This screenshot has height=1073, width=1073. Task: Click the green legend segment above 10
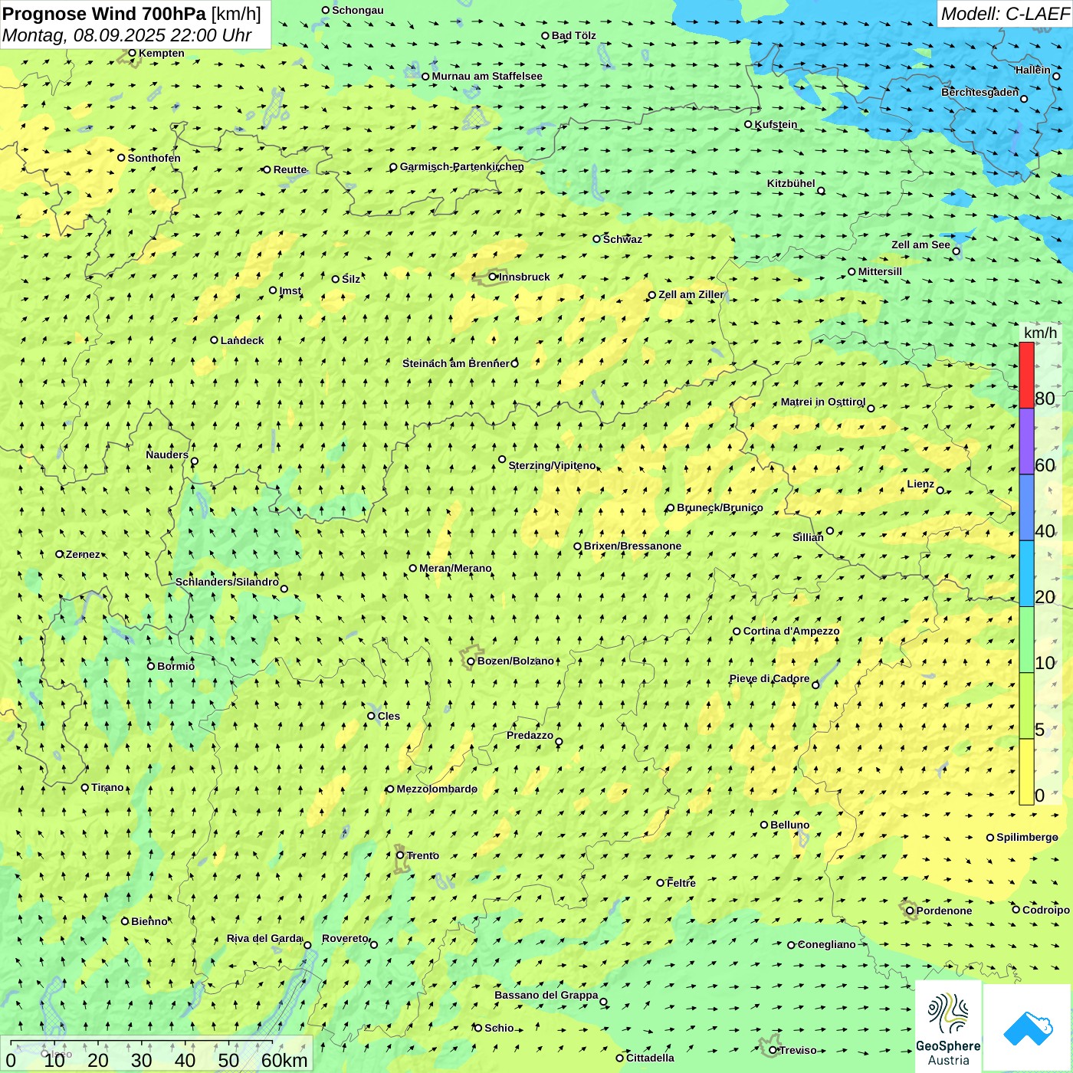[x=1026, y=640]
